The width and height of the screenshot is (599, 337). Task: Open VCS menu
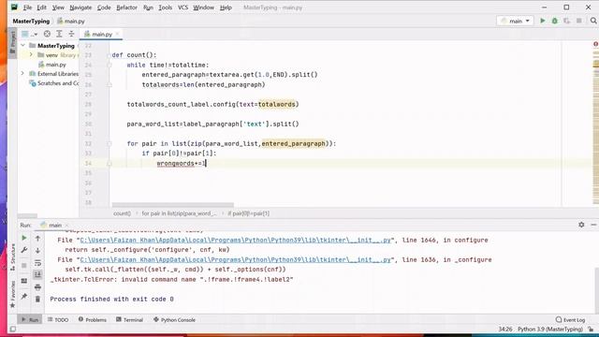point(183,7)
